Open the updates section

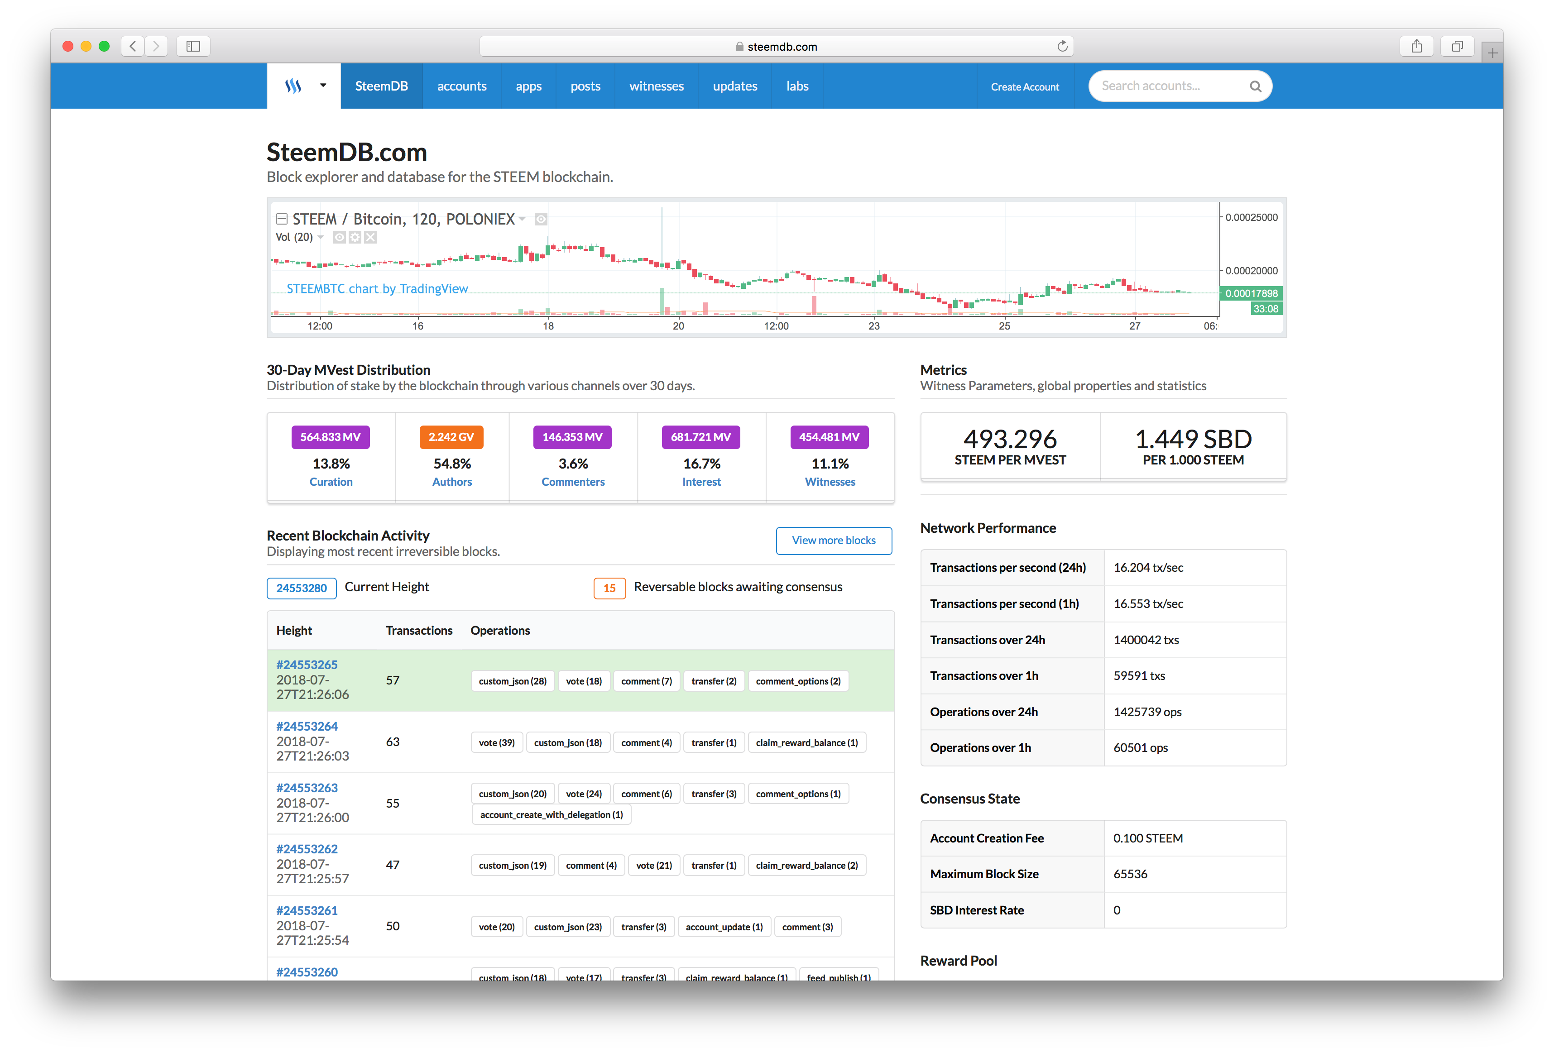tap(735, 86)
